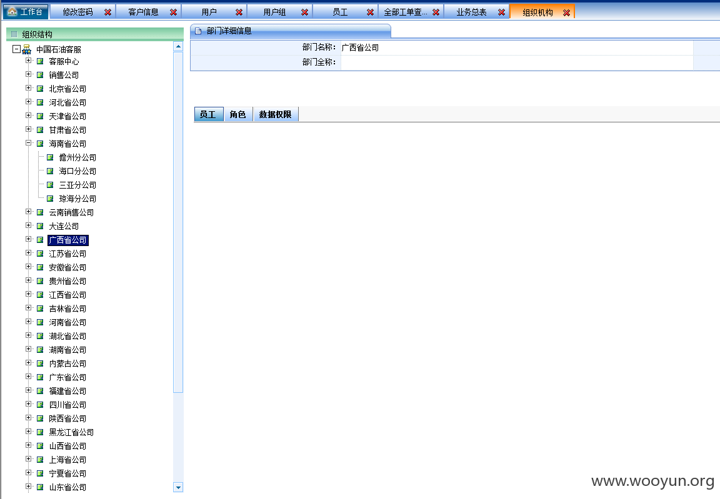Image resolution: width=720 pixels, height=499 pixels.
Task: Expand the 甘肃省公司 node
Action: pyautogui.click(x=29, y=129)
